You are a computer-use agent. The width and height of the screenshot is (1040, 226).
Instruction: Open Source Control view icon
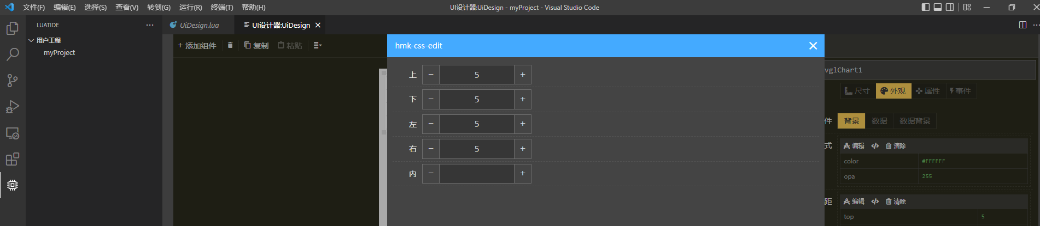[x=12, y=81]
